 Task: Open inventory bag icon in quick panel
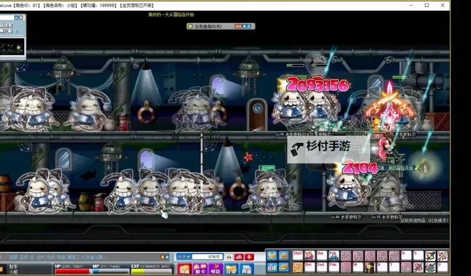284,256
